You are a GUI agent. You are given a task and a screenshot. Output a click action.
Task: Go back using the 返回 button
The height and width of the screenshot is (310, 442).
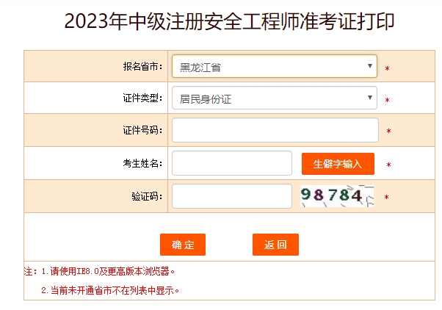275,245
